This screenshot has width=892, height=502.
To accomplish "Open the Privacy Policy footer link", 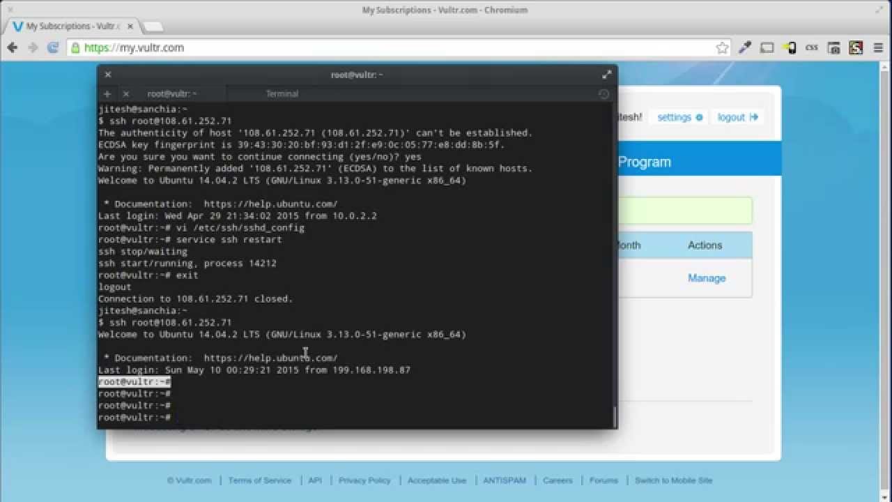I will 364,480.
